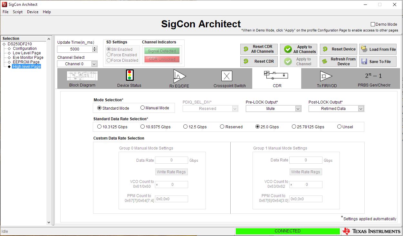Open the Device Status traffic light icon

(130, 75)
